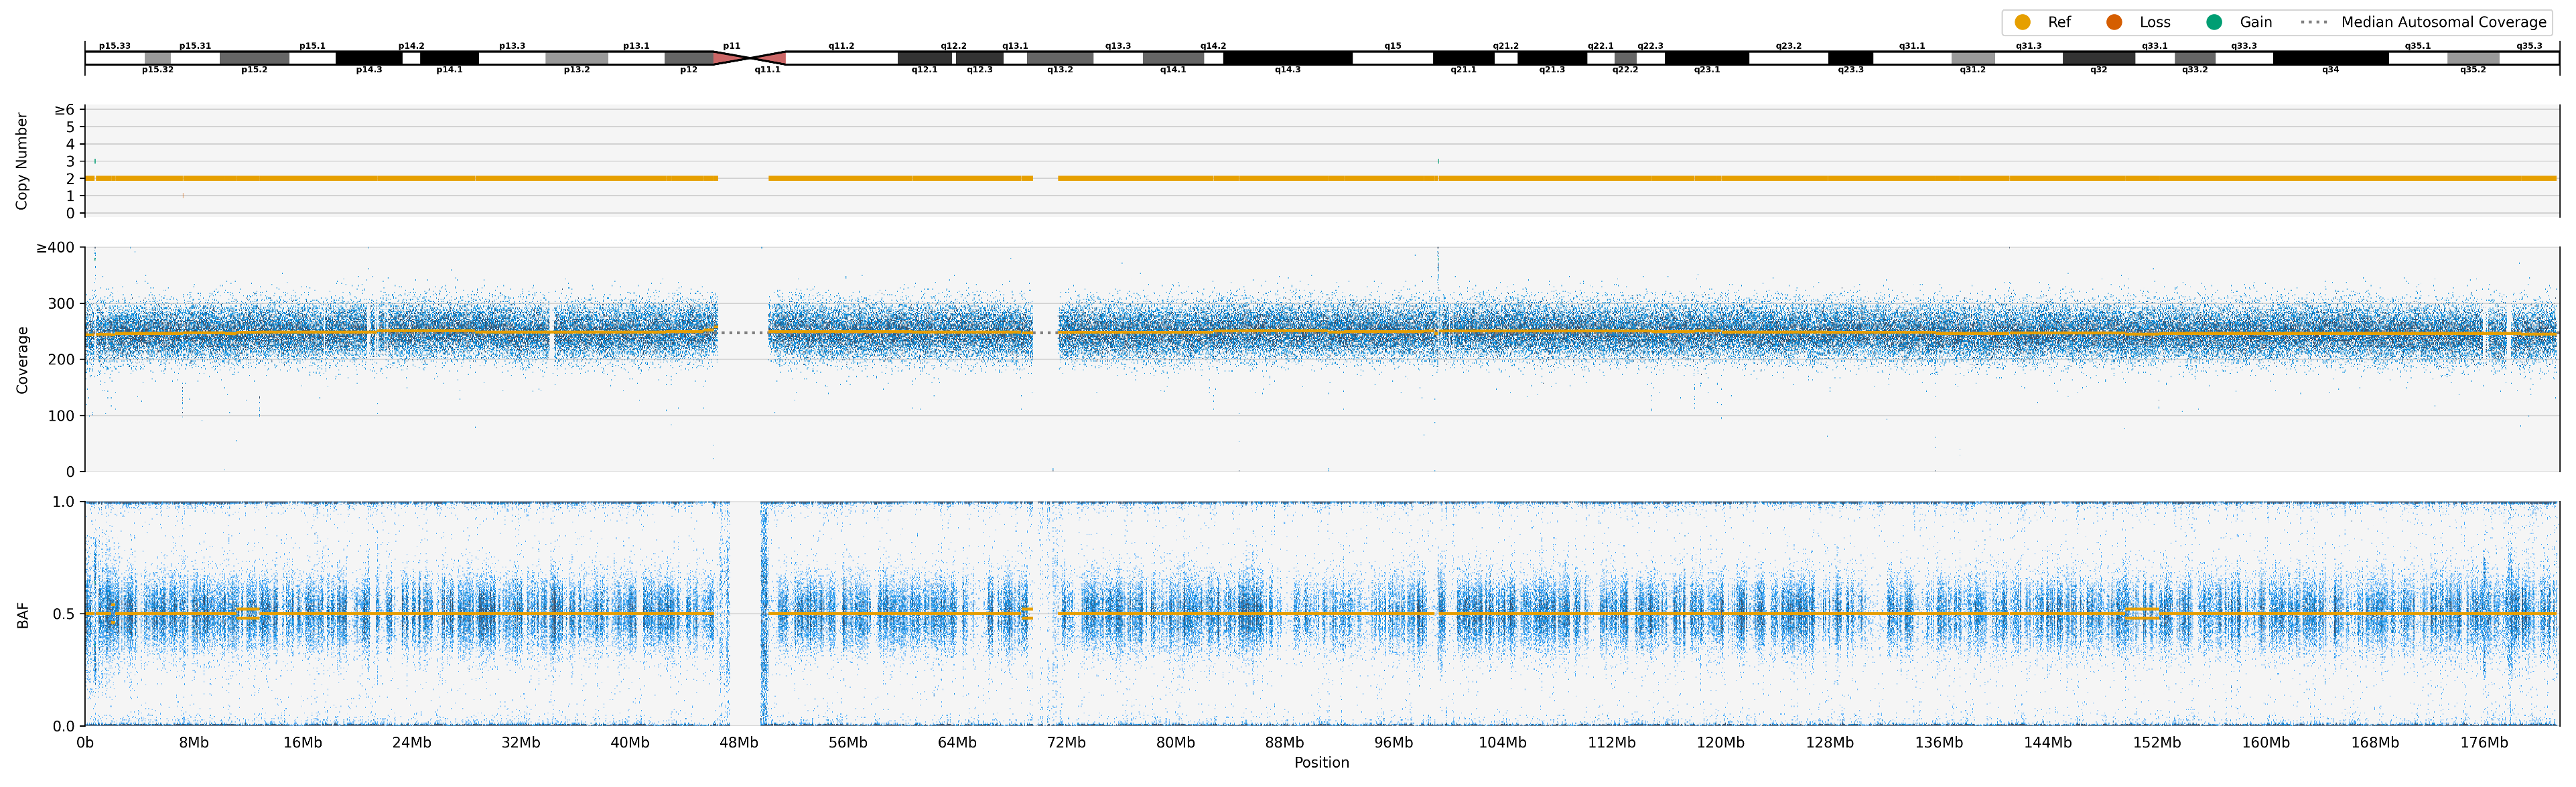The image size is (2576, 787).
Task: Click the Median Autosomal Coverage legend text
Action: point(2443,22)
